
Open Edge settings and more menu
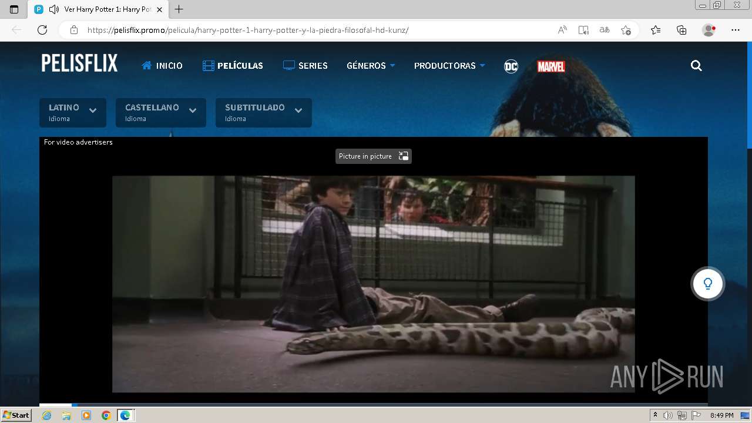pos(736,30)
